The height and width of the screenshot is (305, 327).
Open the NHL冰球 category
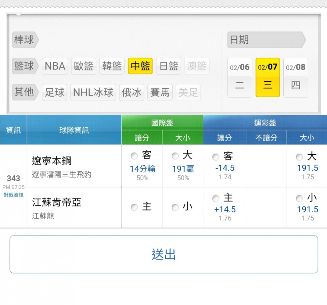93,92
